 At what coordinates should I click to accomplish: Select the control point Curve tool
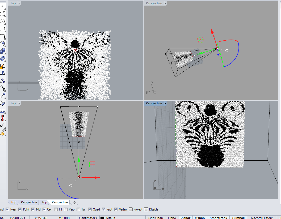(x=2, y=14)
